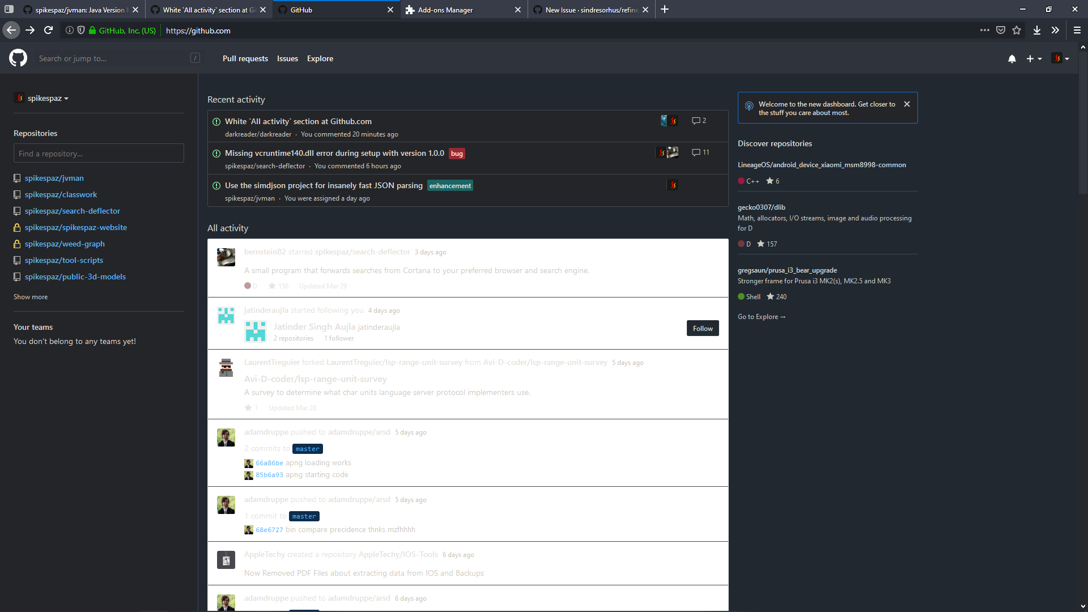Image resolution: width=1088 pixels, height=612 pixels.
Task: Go forward in browser history
Action: (x=30, y=30)
